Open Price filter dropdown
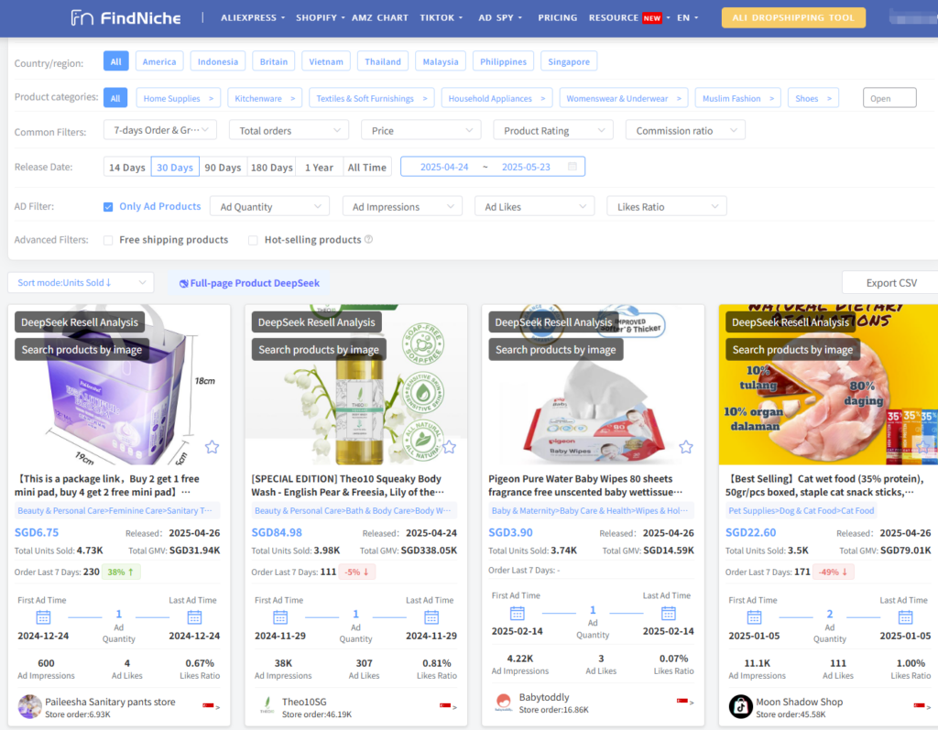938x730 pixels. [421, 130]
